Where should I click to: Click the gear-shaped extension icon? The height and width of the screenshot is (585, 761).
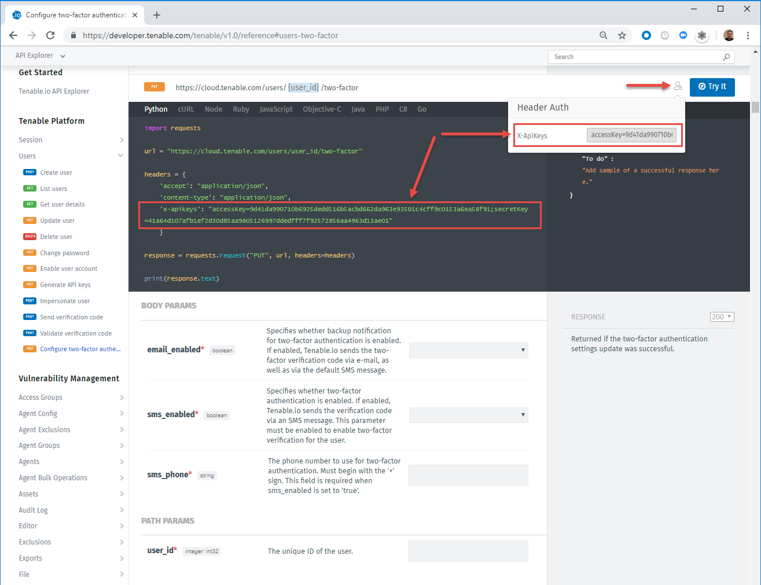(x=702, y=35)
